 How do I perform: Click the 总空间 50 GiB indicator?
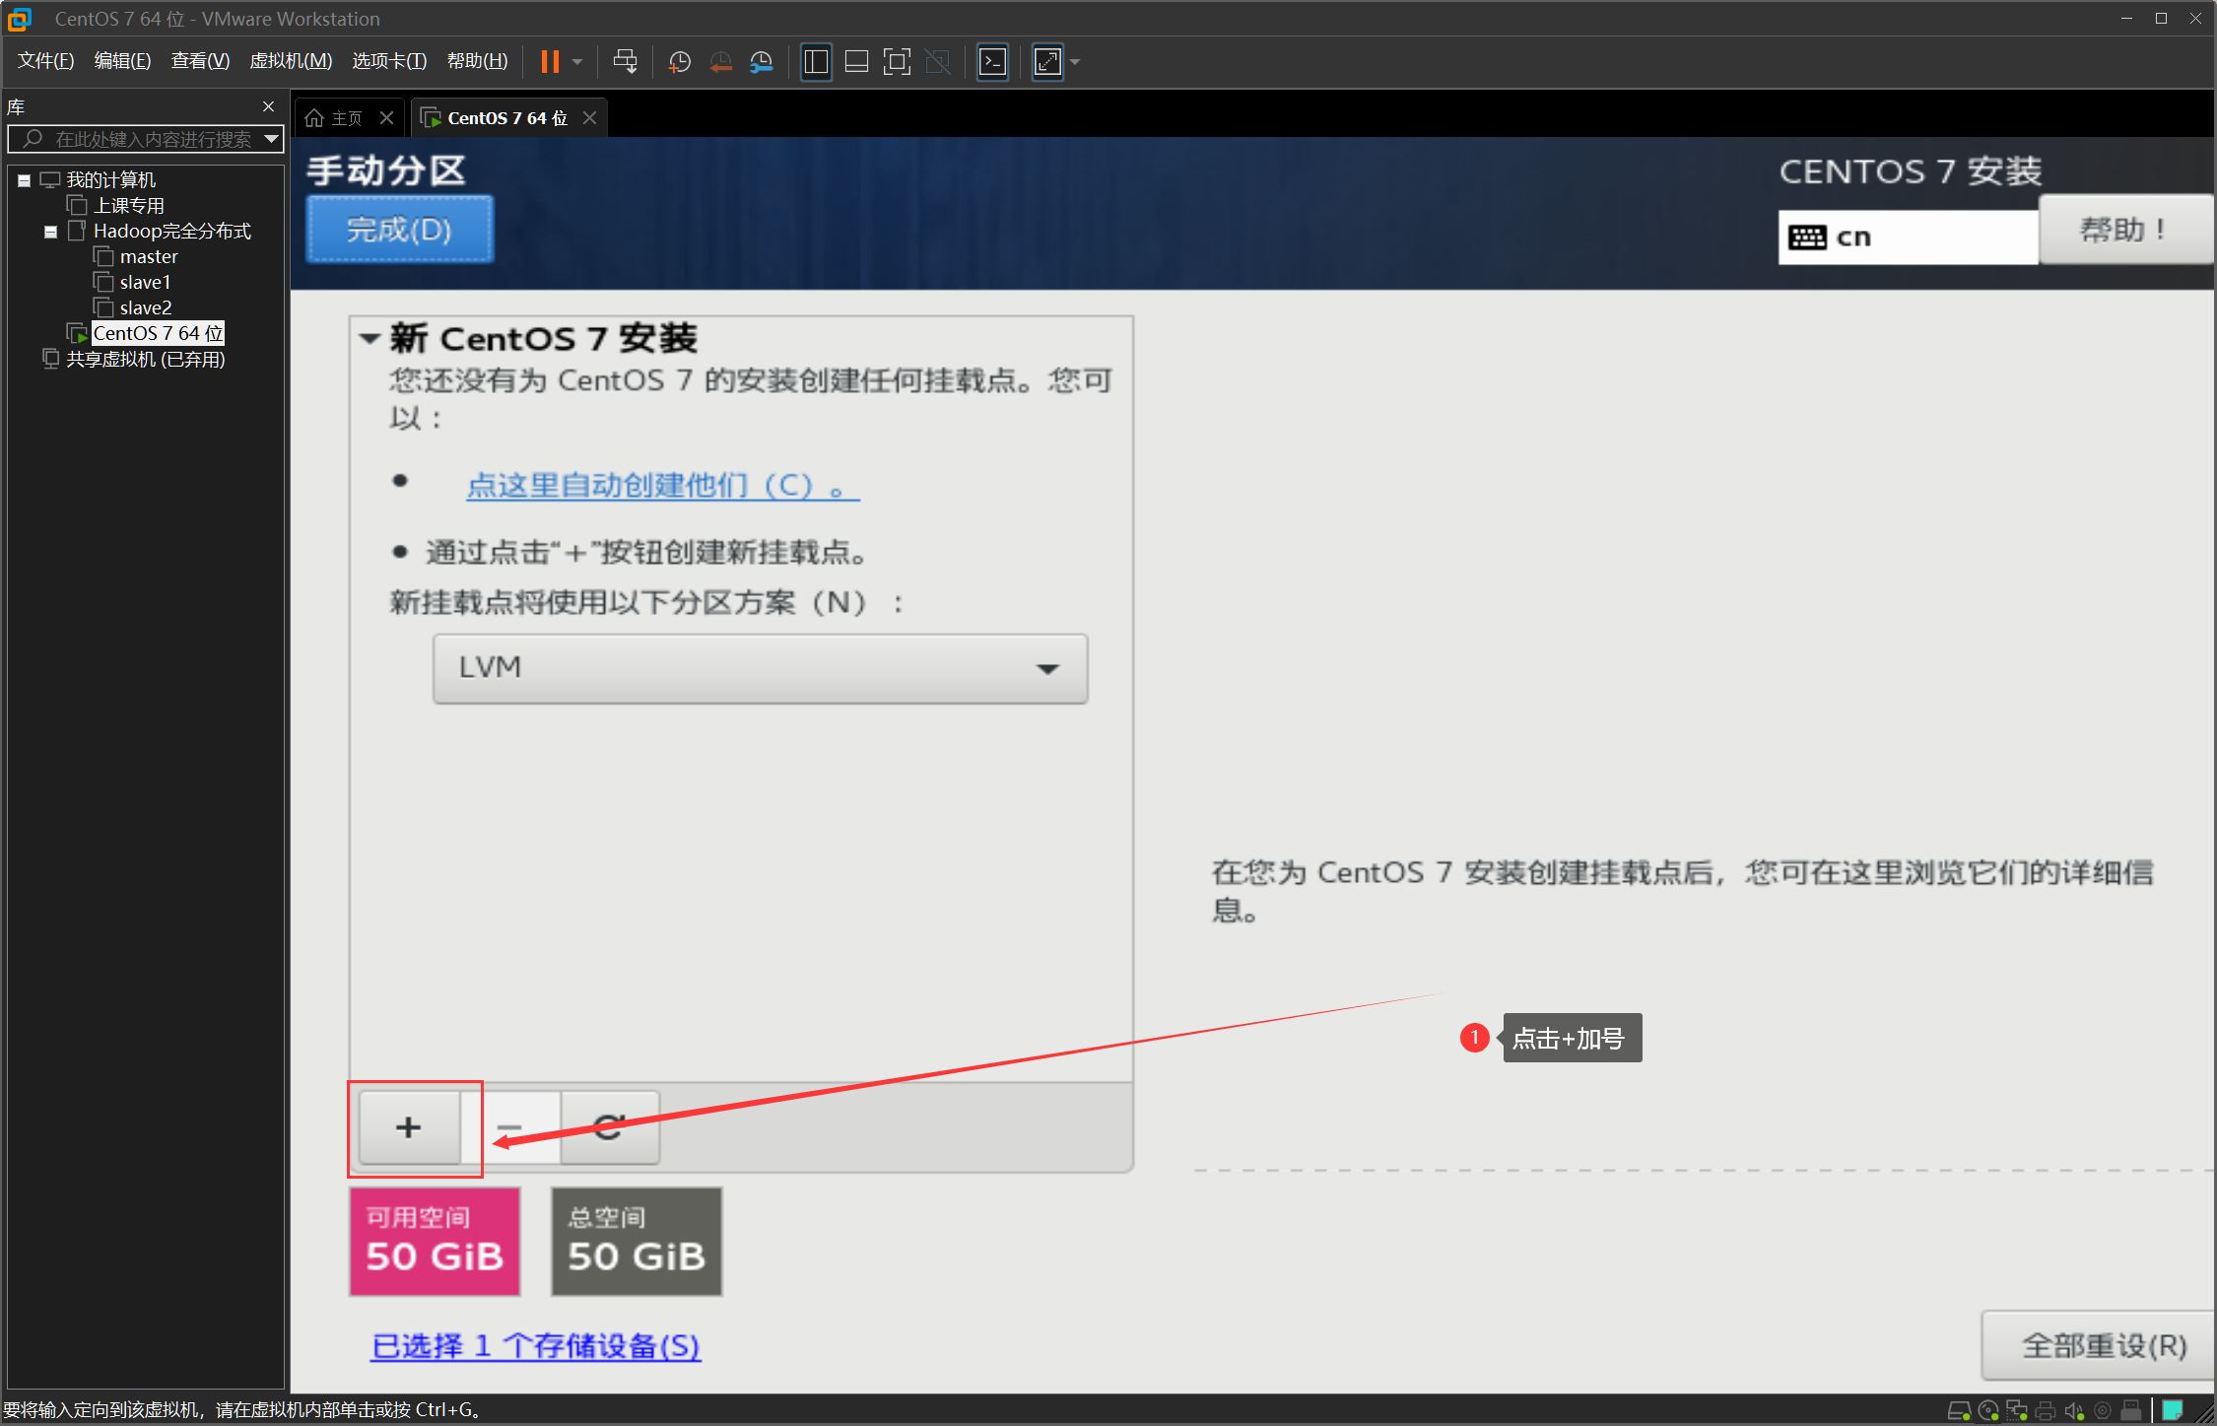637,1241
